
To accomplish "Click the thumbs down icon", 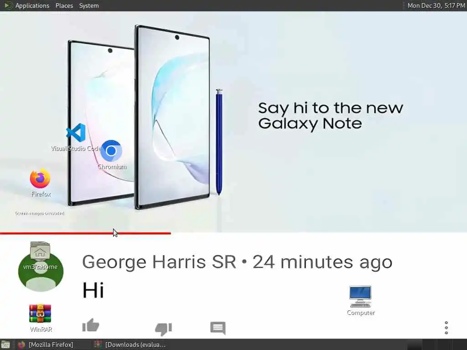I will click(x=164, y=329).
